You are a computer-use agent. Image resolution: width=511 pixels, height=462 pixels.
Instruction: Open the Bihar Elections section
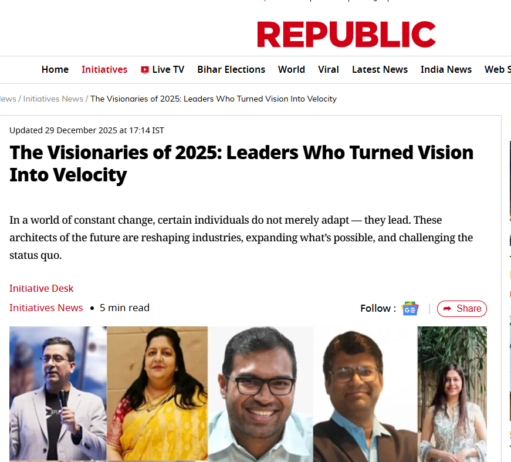[x=231, y=69]
